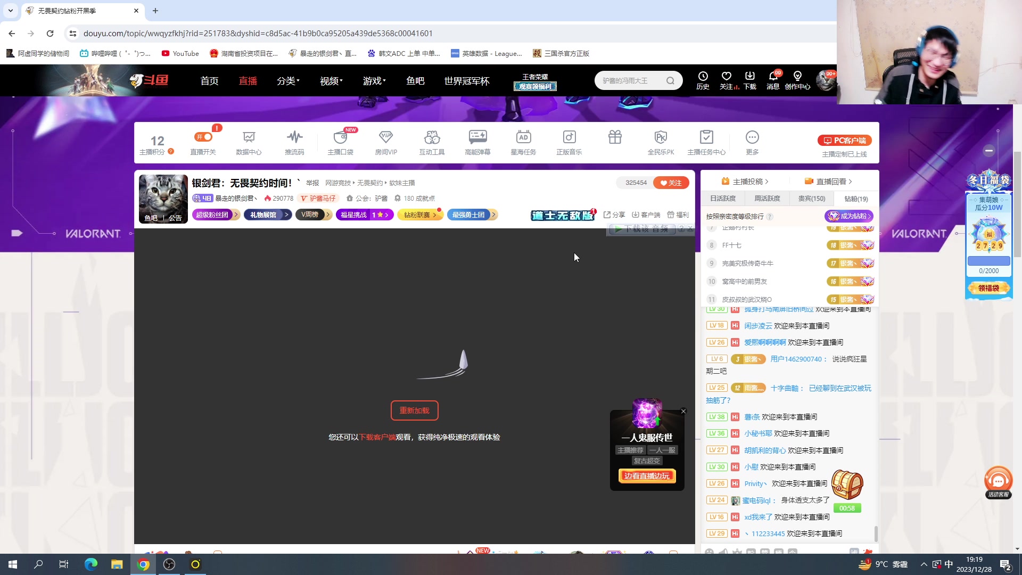Select the 贵宾(150) tab
The width and height of the screenshot is (1022, 575).
click(x=811, y=199)
